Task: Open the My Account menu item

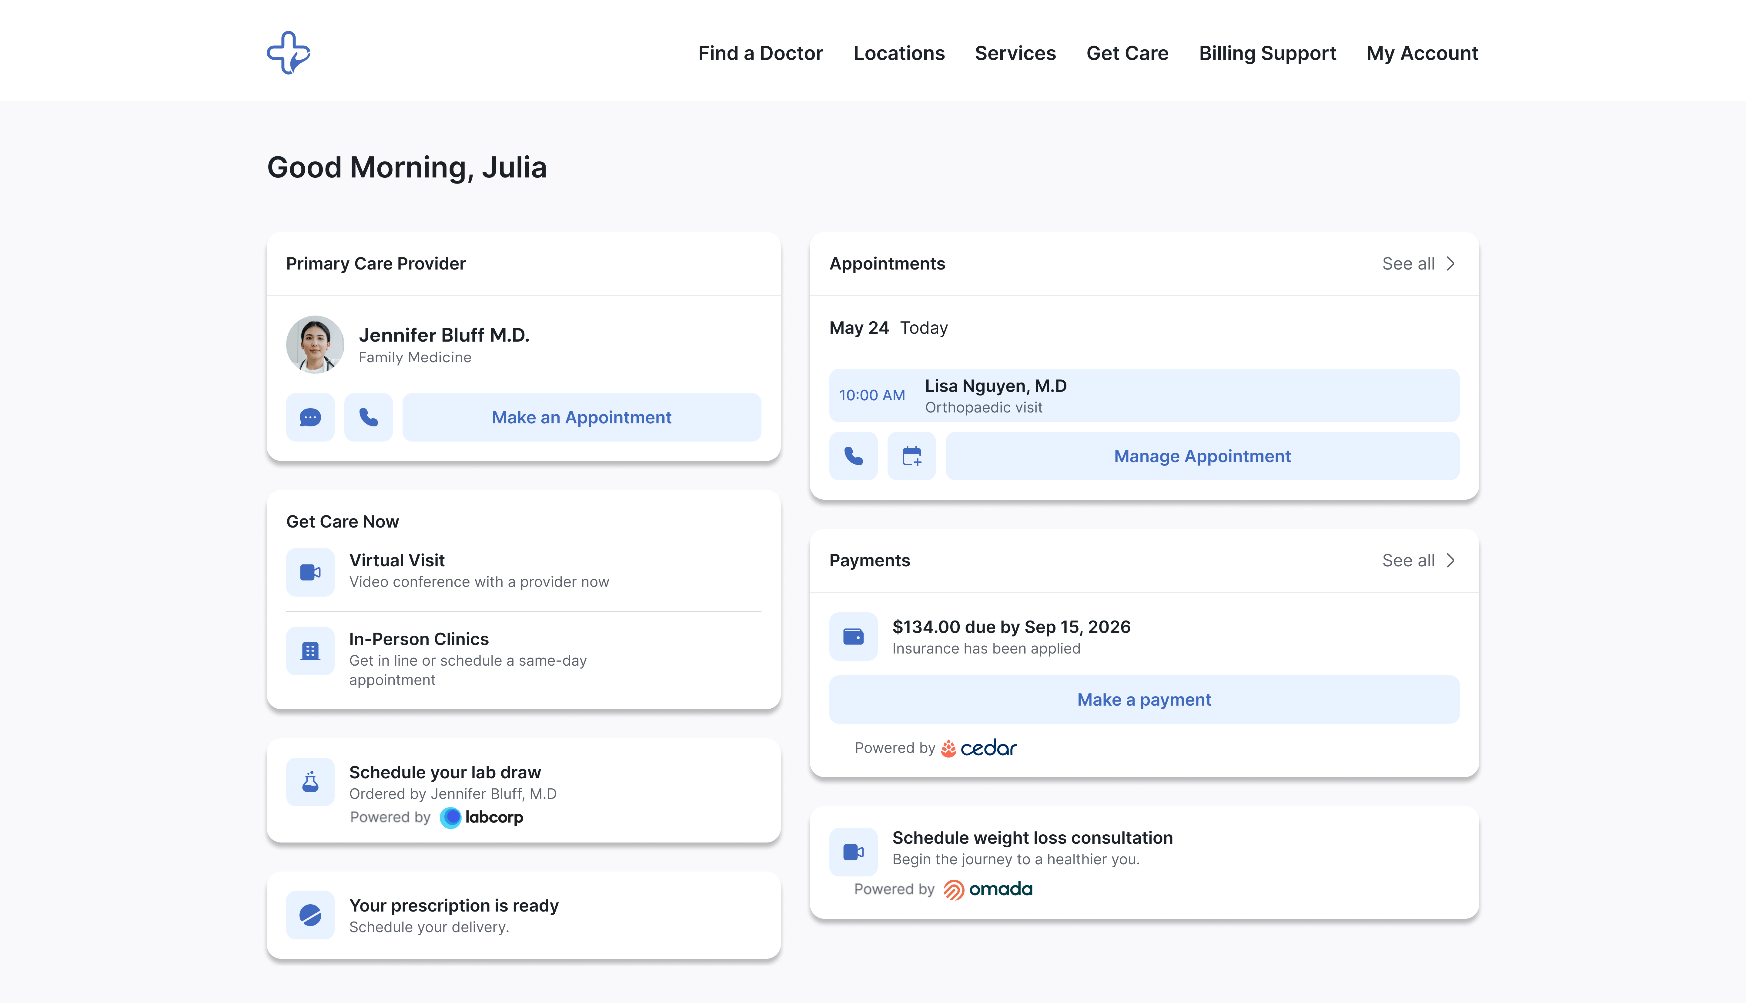Action: point(1421,53)
